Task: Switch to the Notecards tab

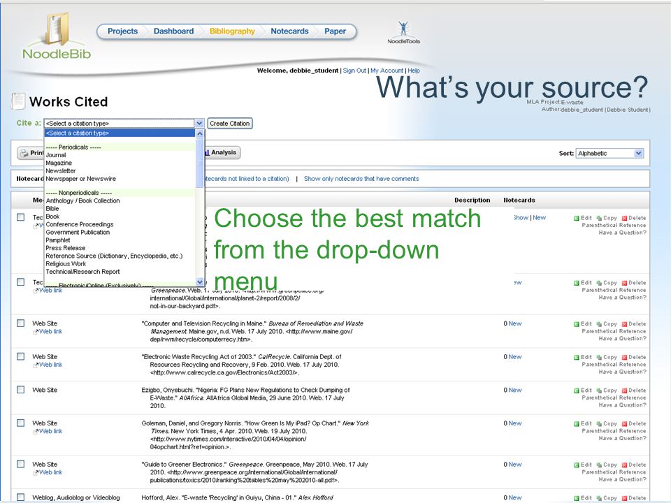Action: pyautogui.click(x=289, y=31)
